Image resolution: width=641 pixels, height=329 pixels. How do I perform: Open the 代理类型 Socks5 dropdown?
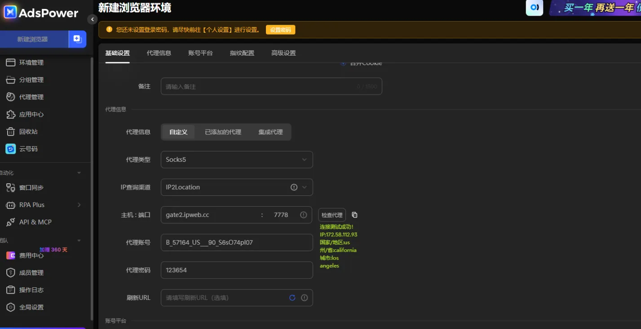tap(237, 159)
